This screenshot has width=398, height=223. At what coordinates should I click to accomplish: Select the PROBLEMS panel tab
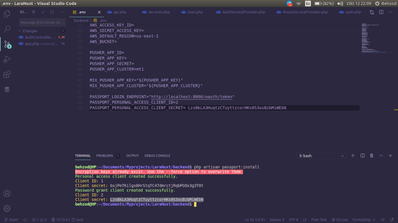point(104,156)
